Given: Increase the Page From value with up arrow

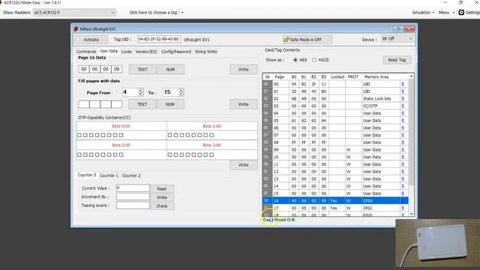Looking at the screenshot, I should [141, 90].
